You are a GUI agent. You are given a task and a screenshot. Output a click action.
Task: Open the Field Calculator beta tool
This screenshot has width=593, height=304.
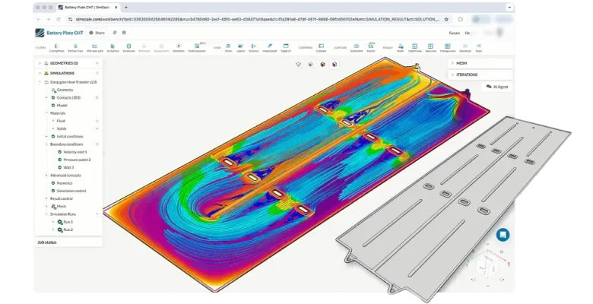pos(197,48)
